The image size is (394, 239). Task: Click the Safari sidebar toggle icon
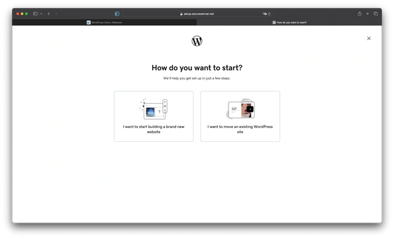(35, 14)
